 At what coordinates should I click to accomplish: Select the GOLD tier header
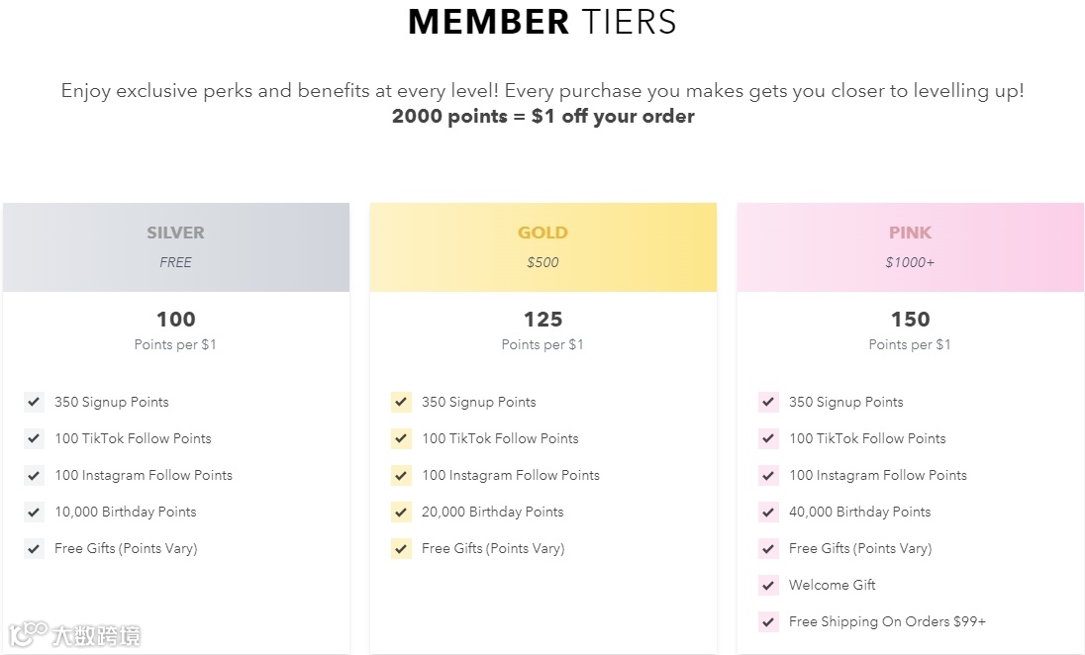click(542, 234)
